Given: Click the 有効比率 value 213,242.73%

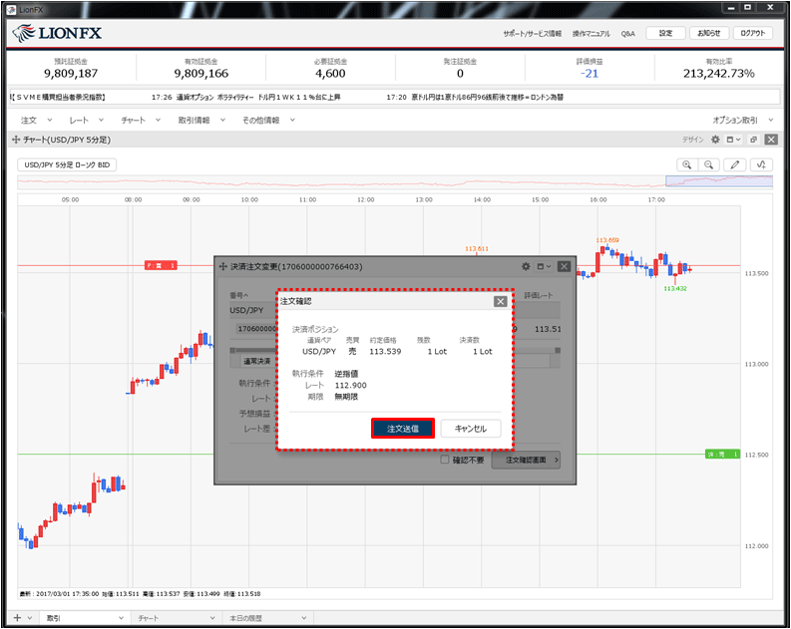Looking at the screenshot, I should click(719, 74).
